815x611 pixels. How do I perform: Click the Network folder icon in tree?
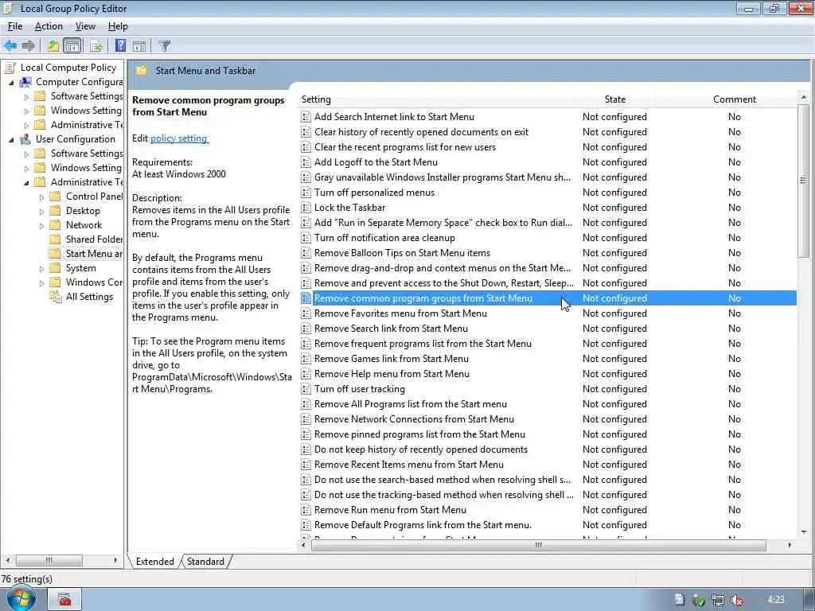tap(55, 225)
